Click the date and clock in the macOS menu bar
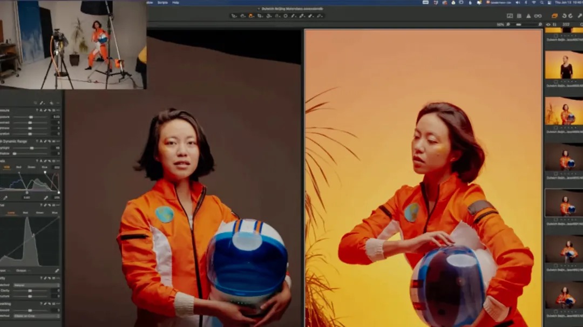The height and width of the screenshot is (327, 583). tap(568, 3)
